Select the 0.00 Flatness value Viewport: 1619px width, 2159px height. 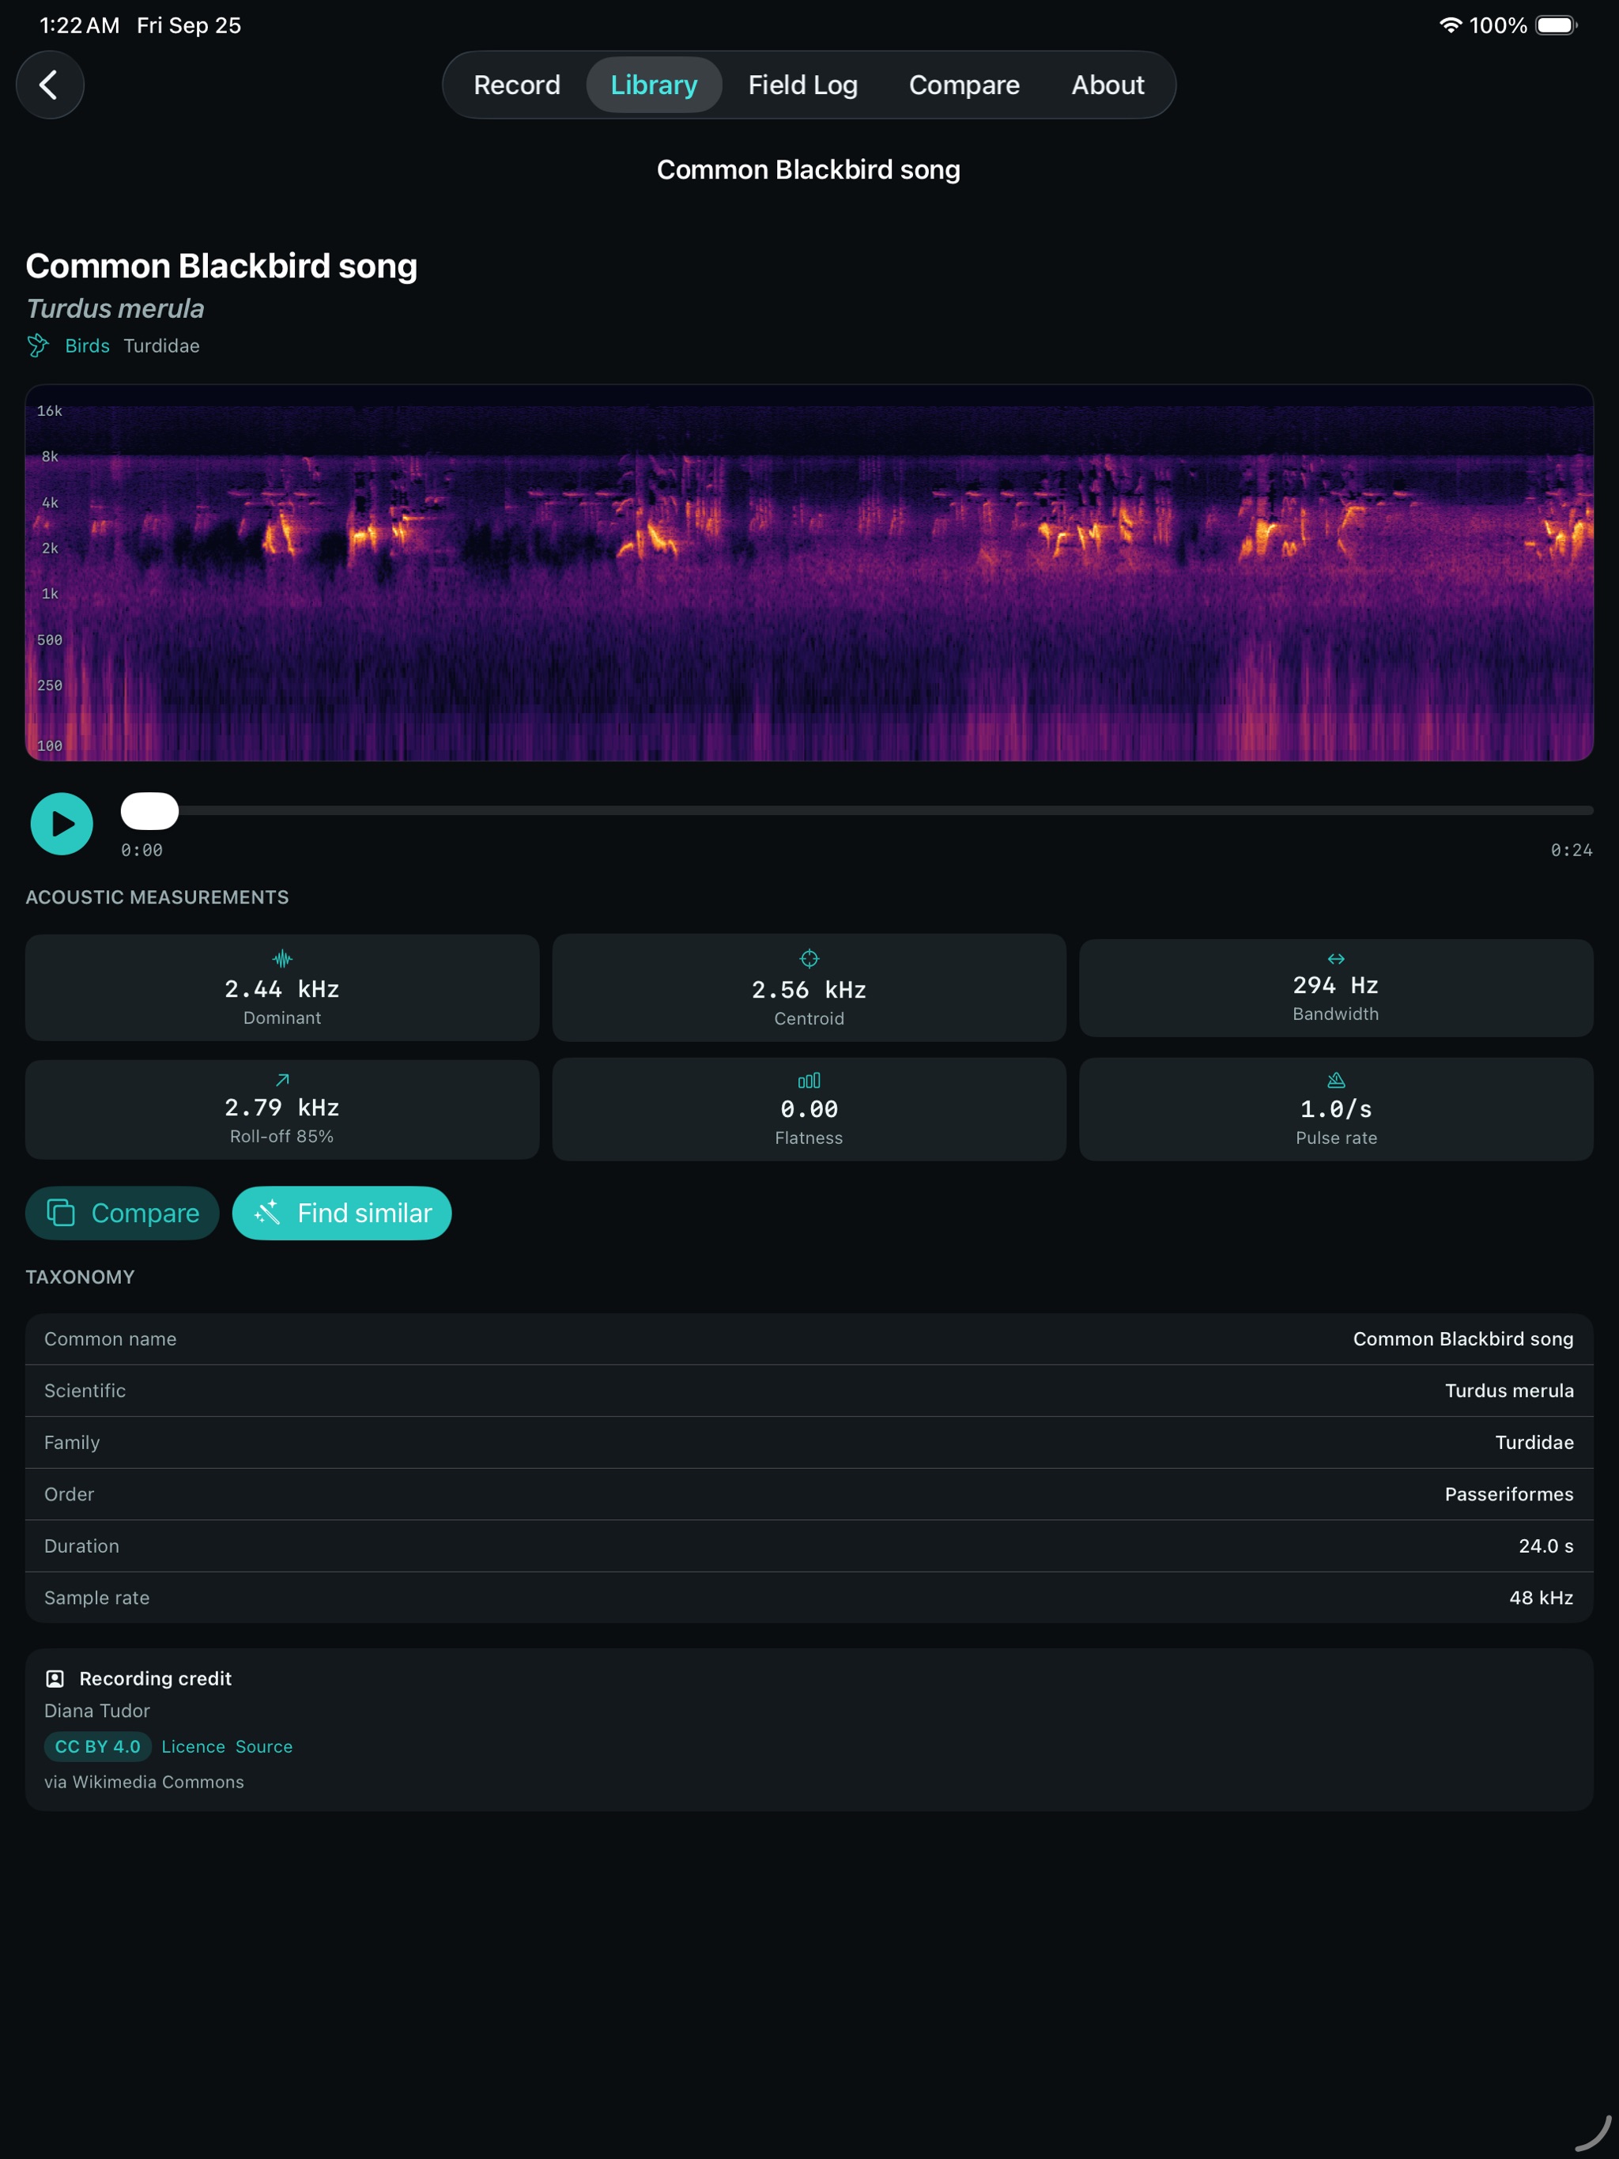809,1110
